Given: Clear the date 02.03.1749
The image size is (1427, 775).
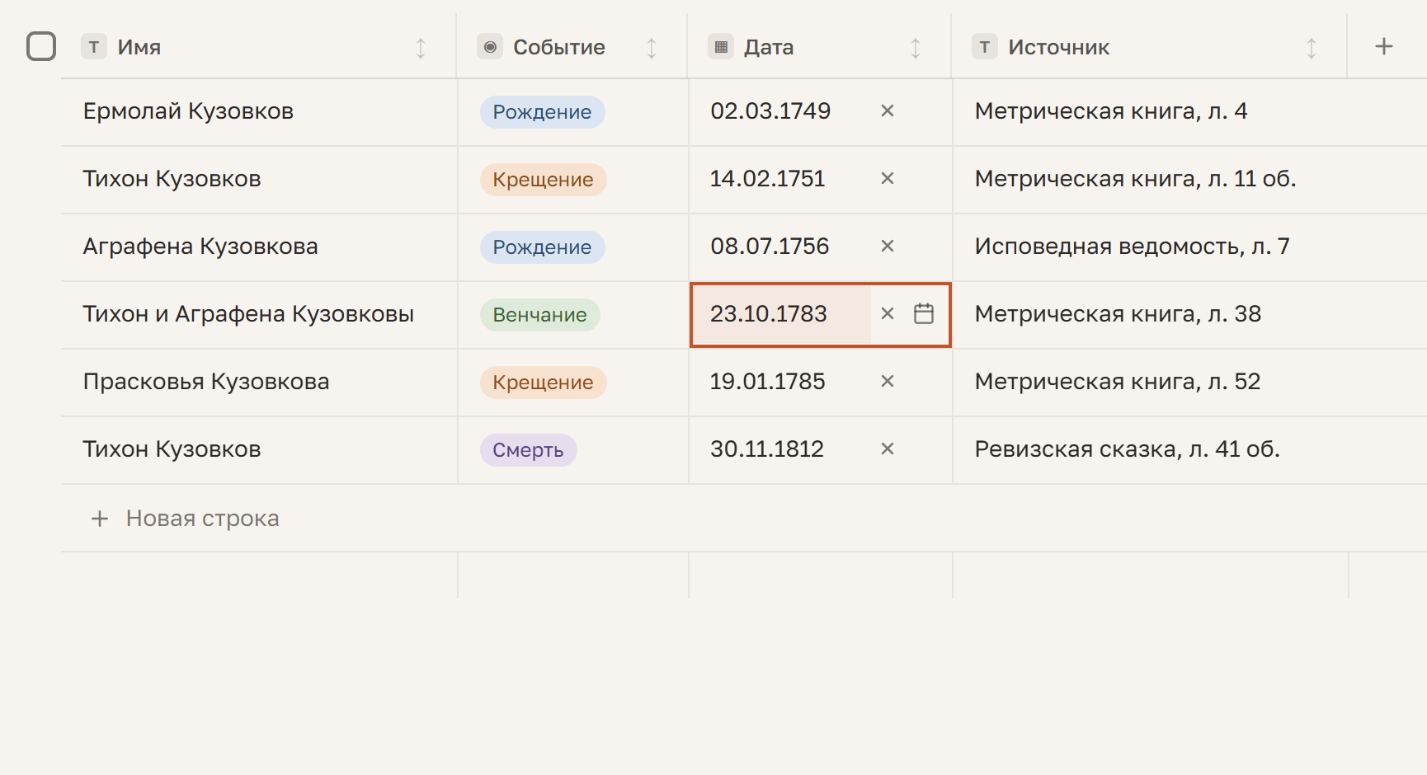Looking at the screenshot, I should pos(888,110).
